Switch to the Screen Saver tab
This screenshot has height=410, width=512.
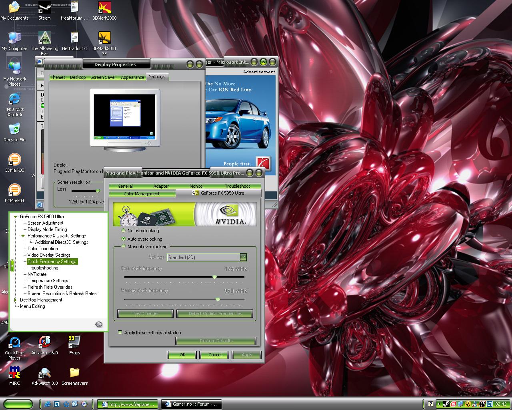point(103,77)
